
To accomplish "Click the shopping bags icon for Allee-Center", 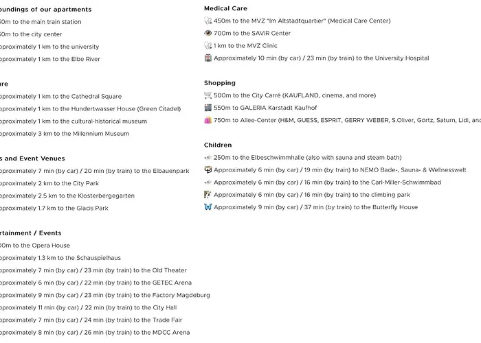I will point(208,121).
